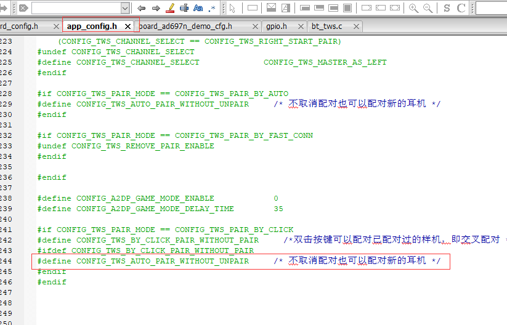Click CONFIG_TWS_PAIR_BY_FAST_CONN text
The height and width of the screenshot is (325, 507).
(244, 135)
